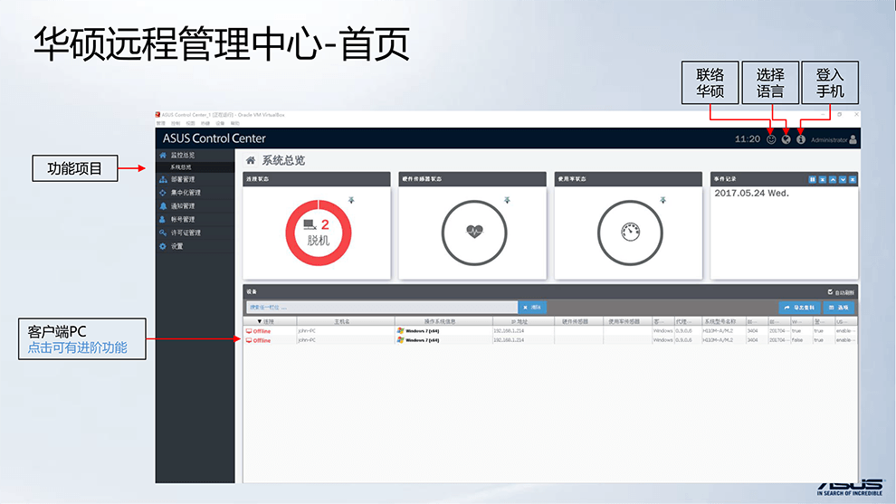Click the 选项 options button
This screenshot has width=896, height=504.
(838, 308)
